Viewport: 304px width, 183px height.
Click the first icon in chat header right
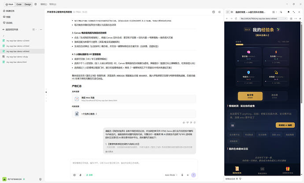(214, 12)
